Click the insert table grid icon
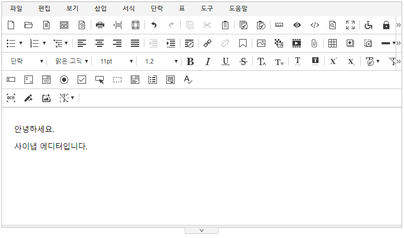Screen dimensions: 404x238 coord(333,43)
